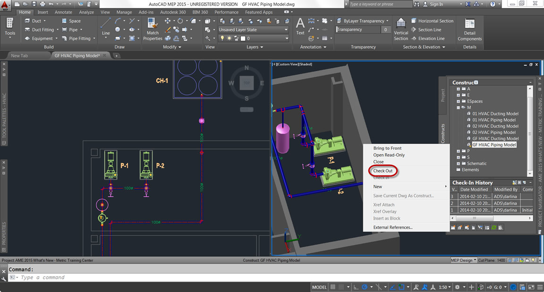Click the Section Line tool
The height and width of the screenshot is (292, 544).
coord(426,30)
